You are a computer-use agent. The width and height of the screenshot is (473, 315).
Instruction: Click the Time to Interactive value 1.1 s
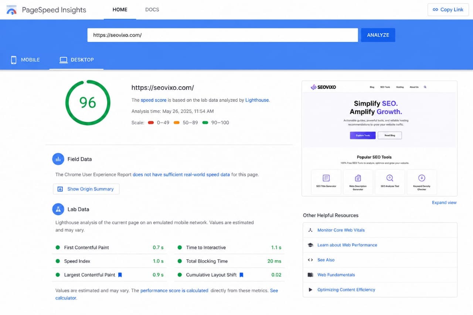[276, 247]
